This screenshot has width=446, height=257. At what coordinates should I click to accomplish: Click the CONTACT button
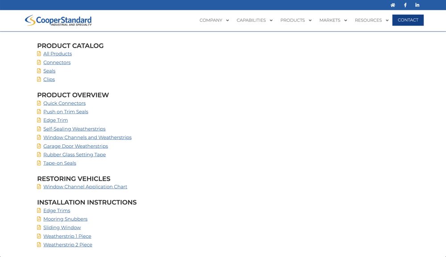(408, 20)
